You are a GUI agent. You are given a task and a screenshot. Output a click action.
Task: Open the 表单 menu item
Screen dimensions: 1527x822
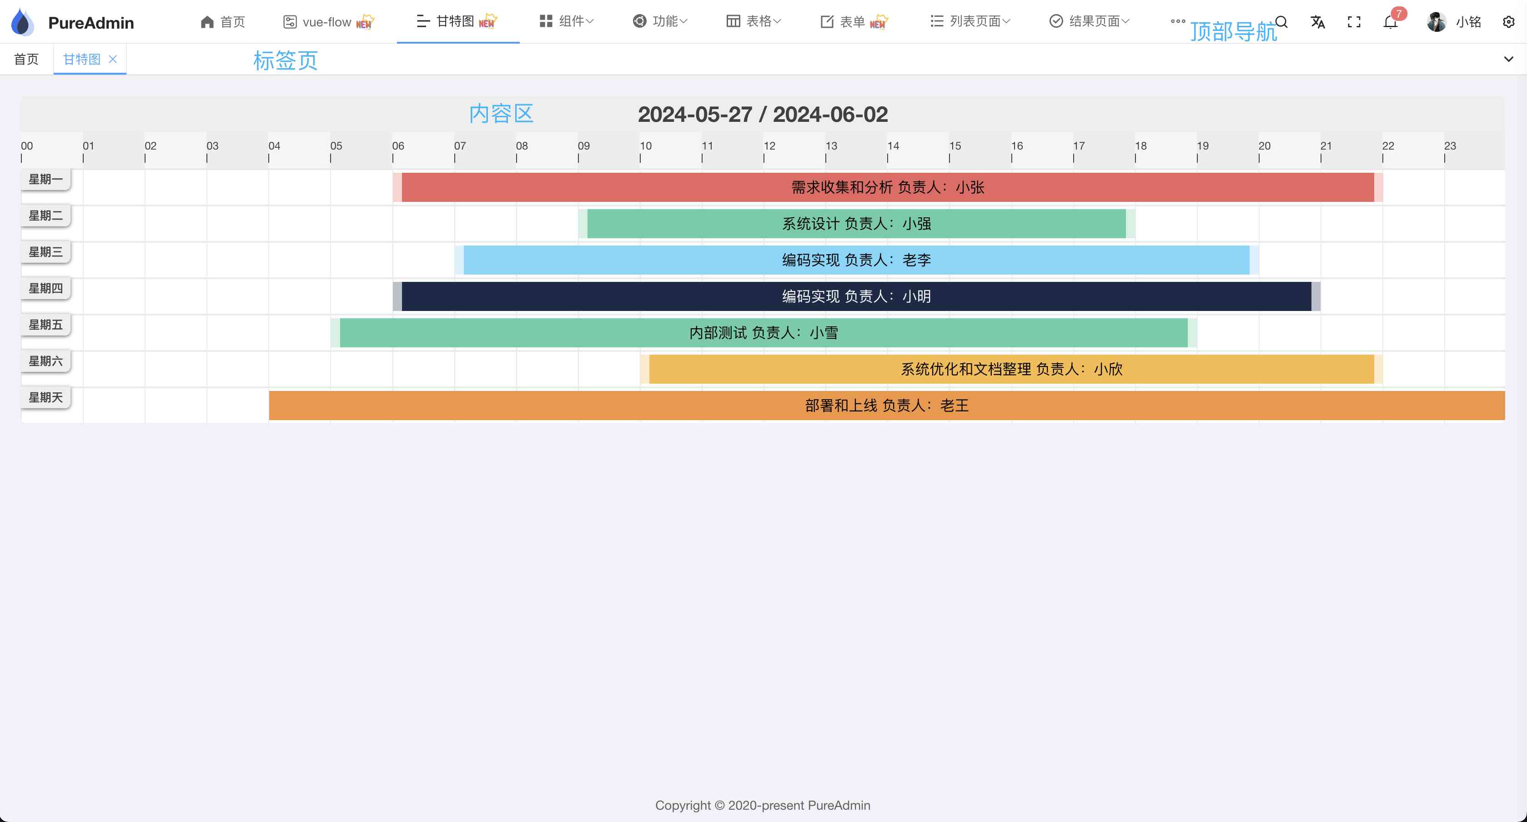tap(854, 22)
